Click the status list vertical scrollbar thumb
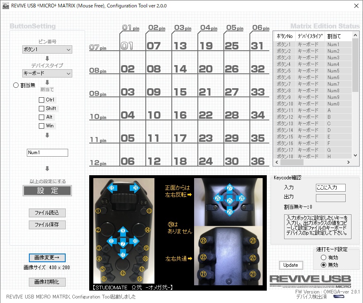 click(356, 66)
